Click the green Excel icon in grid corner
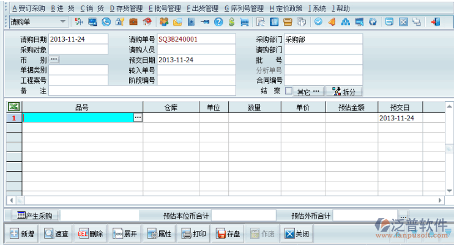 (x=13, y=108)
